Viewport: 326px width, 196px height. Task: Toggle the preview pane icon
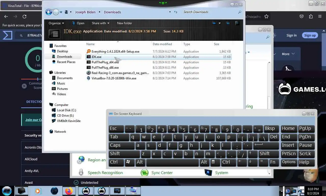pos(228,23)
